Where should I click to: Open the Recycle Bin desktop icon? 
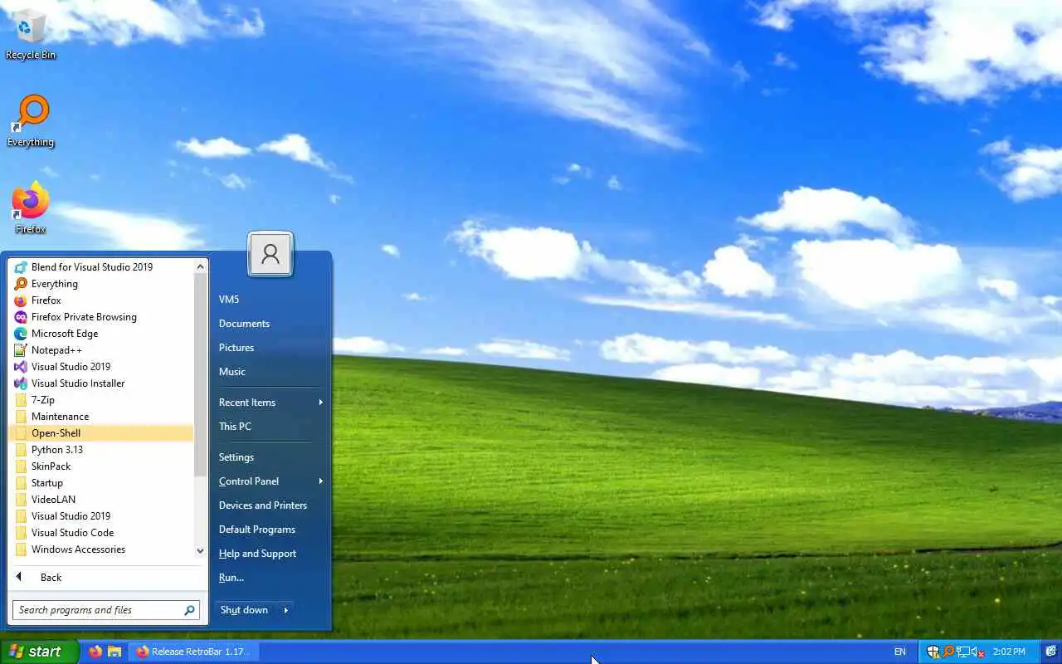31,35
